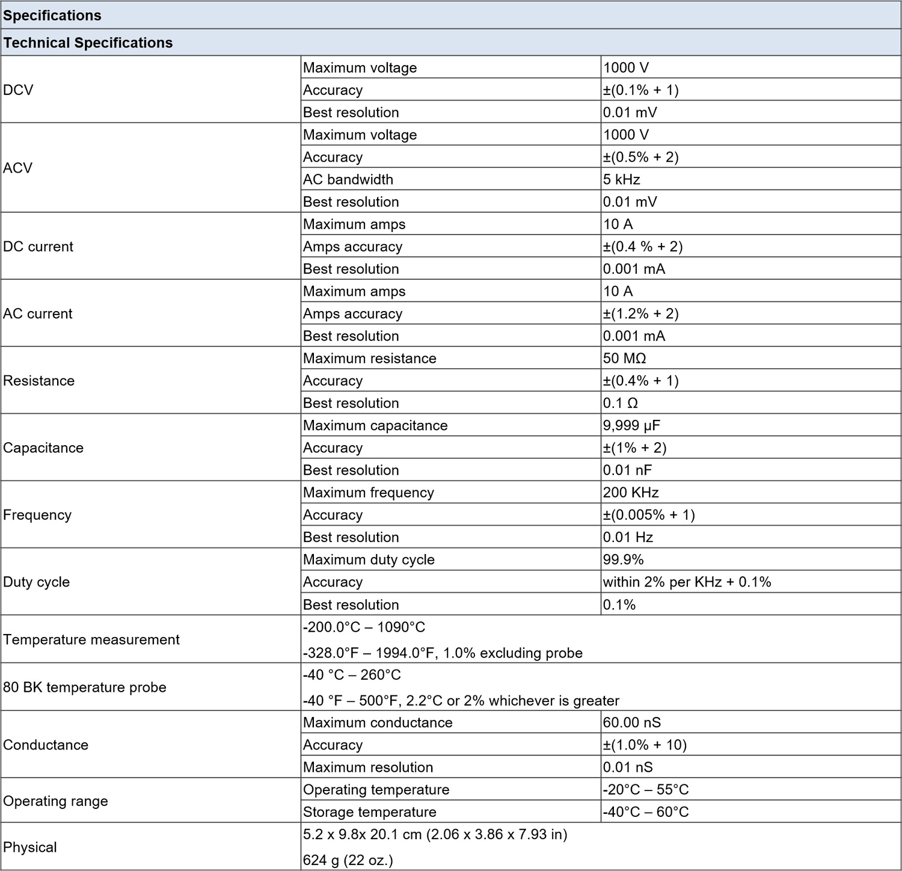Select the probe range "-40 °C – 260°C"
Viewport: 902px width, 871px height.
pyautogui.click(x=352, y=675)
